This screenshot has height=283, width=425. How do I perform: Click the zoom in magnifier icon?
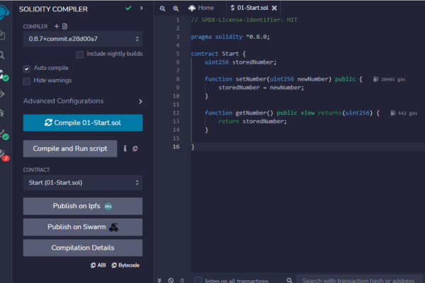click(176, 8)
